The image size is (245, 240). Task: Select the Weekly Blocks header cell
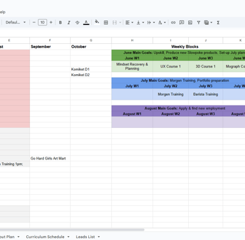tap(178, 47)
